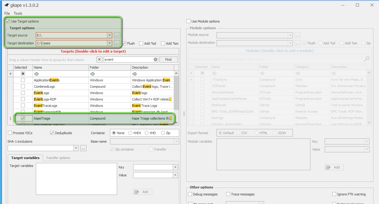
Task: Uncheck the KapeTriage target checkbox
Action: pos(23,118)
